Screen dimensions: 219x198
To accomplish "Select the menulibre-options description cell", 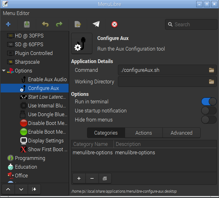I will coord(135,152).
